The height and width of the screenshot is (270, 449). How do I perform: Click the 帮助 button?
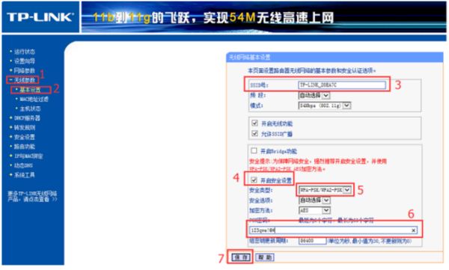pyautogui.click(x=265, y=257)
